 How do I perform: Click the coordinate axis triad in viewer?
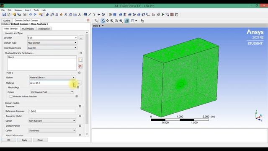[x=259, y=116]
